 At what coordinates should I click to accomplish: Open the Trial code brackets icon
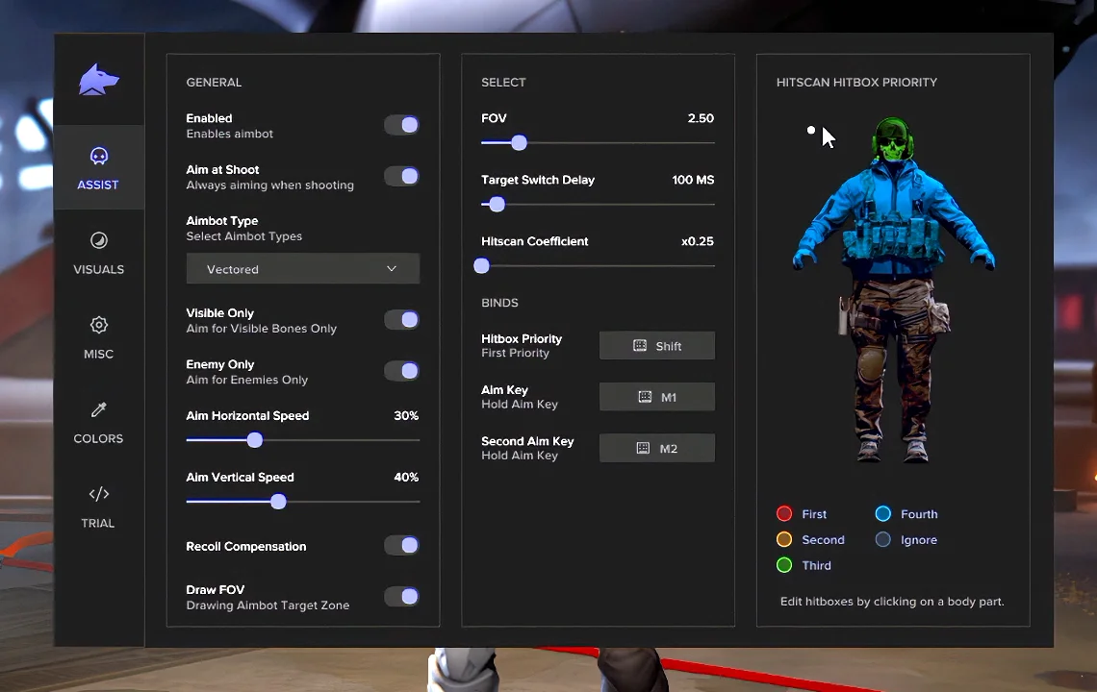point(99,494)
